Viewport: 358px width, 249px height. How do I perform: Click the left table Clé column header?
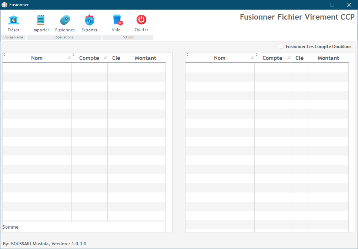coord(116,58)
